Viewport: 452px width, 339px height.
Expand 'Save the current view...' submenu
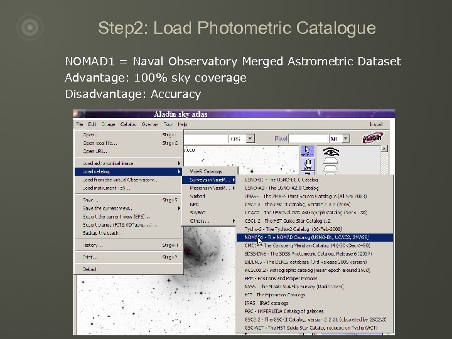click(129, 208)
